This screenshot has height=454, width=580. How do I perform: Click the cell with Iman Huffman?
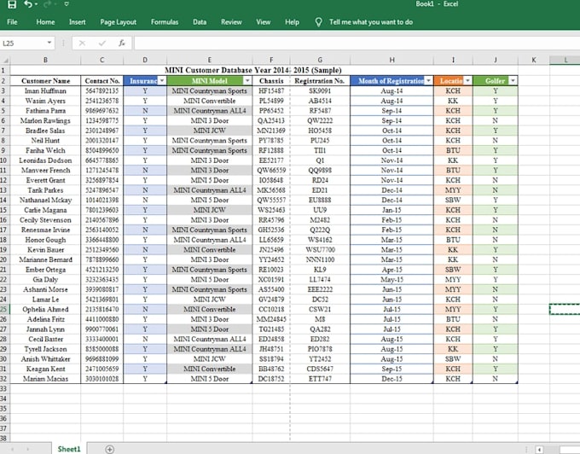[45, 91]
